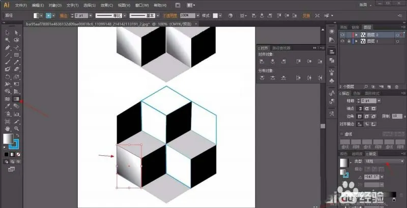Click the 限制 miter limit field

click(397, 116)
